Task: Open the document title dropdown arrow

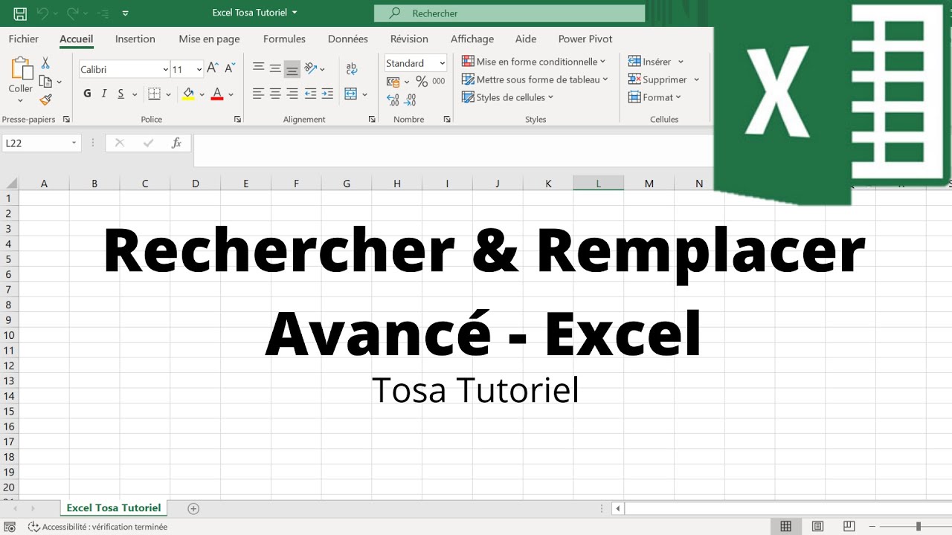Action: 295,13
